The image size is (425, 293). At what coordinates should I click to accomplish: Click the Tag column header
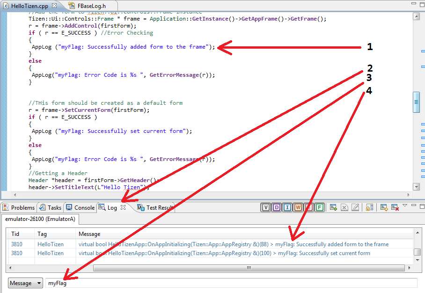(55, 234)
